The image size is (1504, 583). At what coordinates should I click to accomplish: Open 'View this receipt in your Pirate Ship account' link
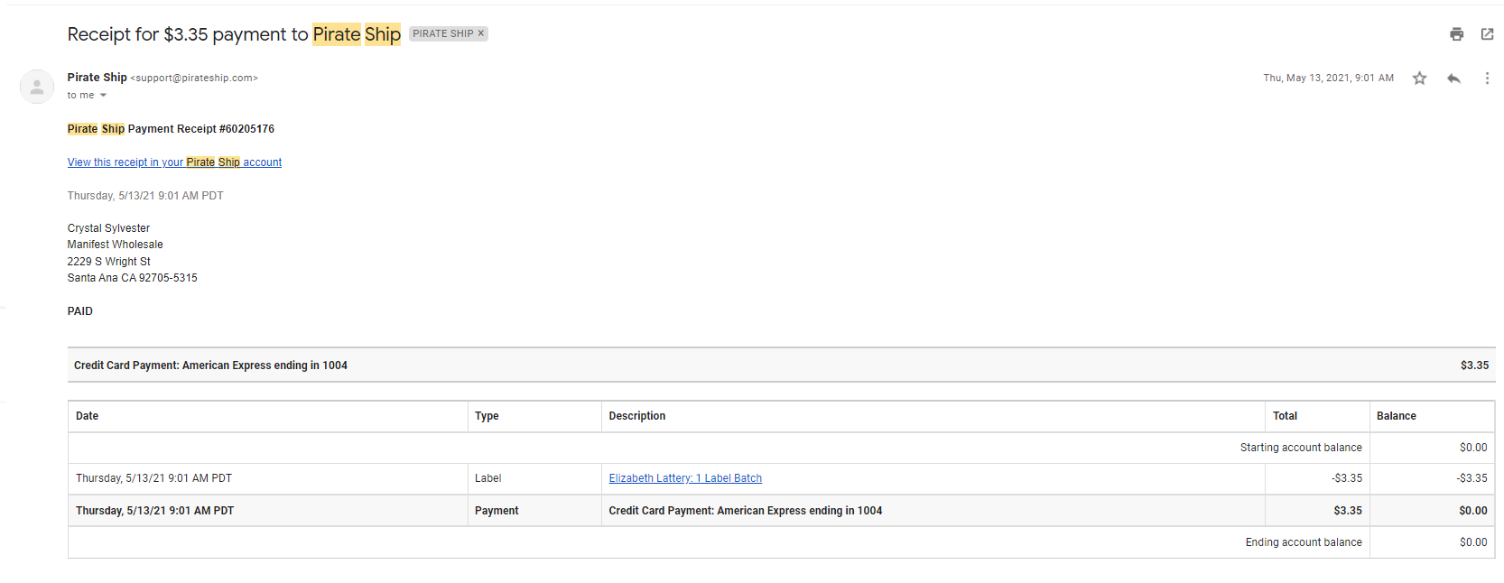[x=174, y=162]
